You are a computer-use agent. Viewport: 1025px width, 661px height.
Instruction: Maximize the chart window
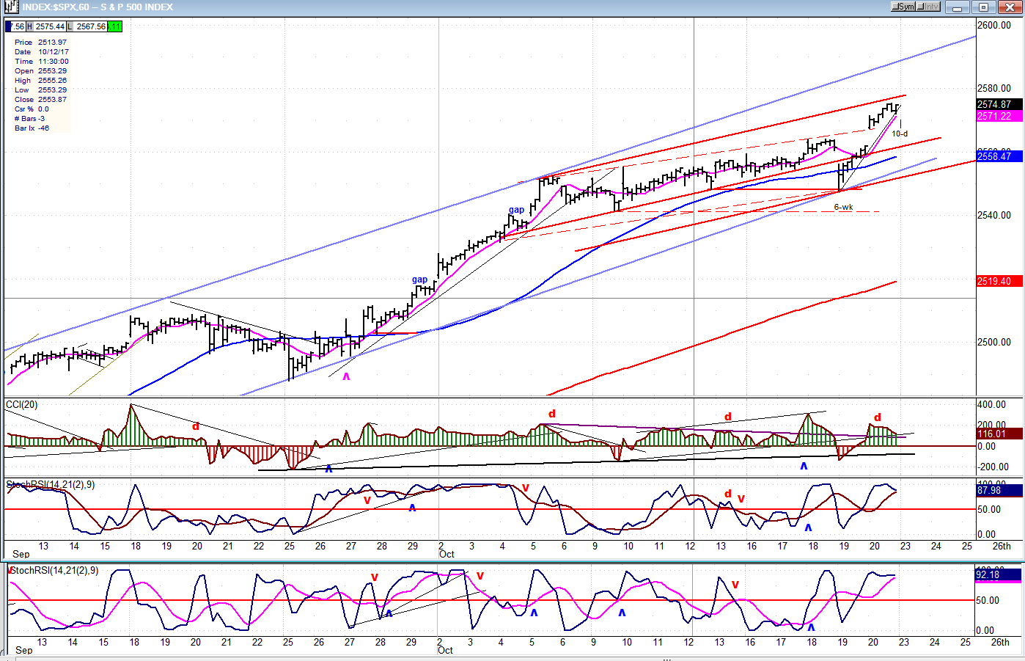click(x=984, y=7)
